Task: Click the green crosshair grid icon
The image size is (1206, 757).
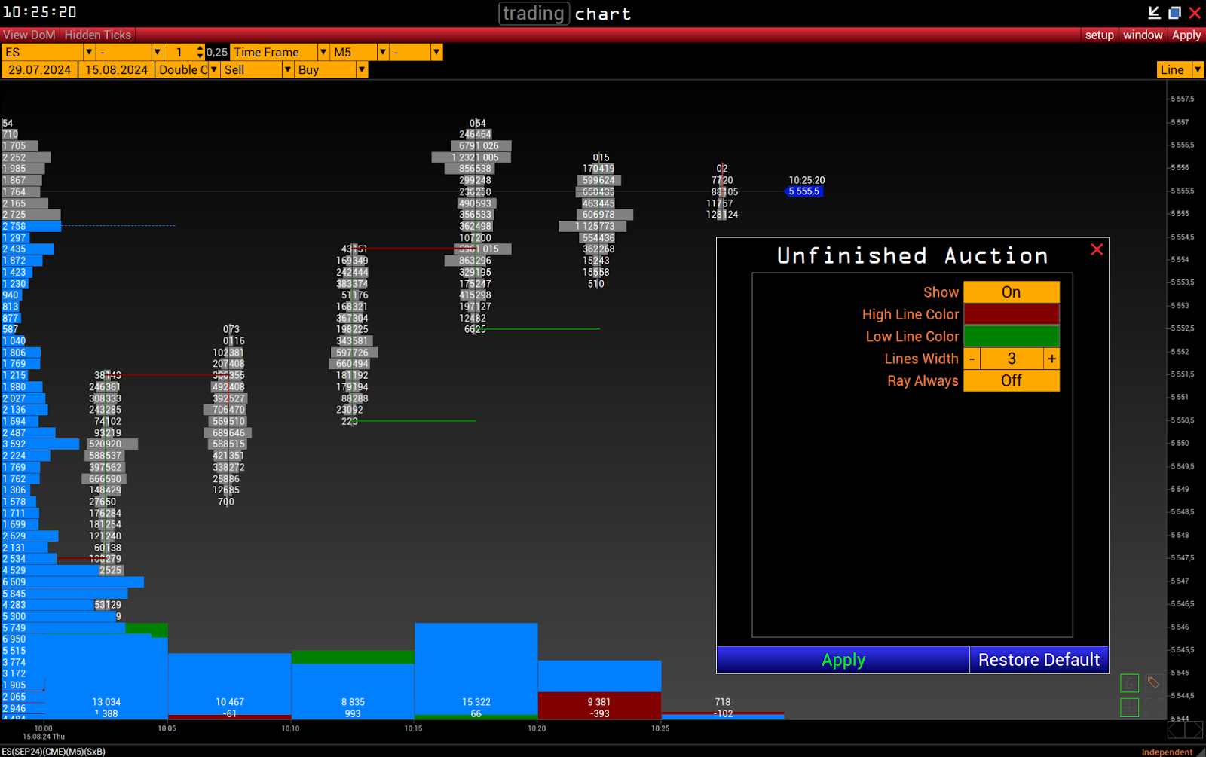Action: tap(1129, 707)
